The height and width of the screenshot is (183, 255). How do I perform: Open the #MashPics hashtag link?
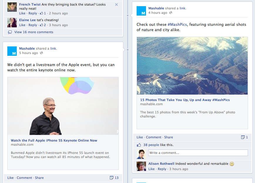pyautogui.click(x=177, y=25)
